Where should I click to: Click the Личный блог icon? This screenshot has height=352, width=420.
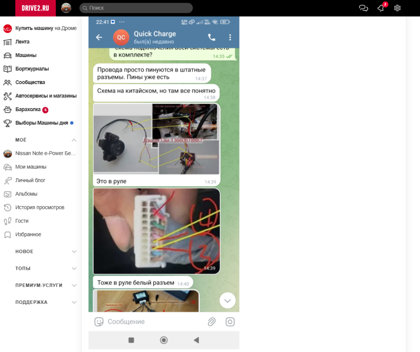[x=8, y=181]
